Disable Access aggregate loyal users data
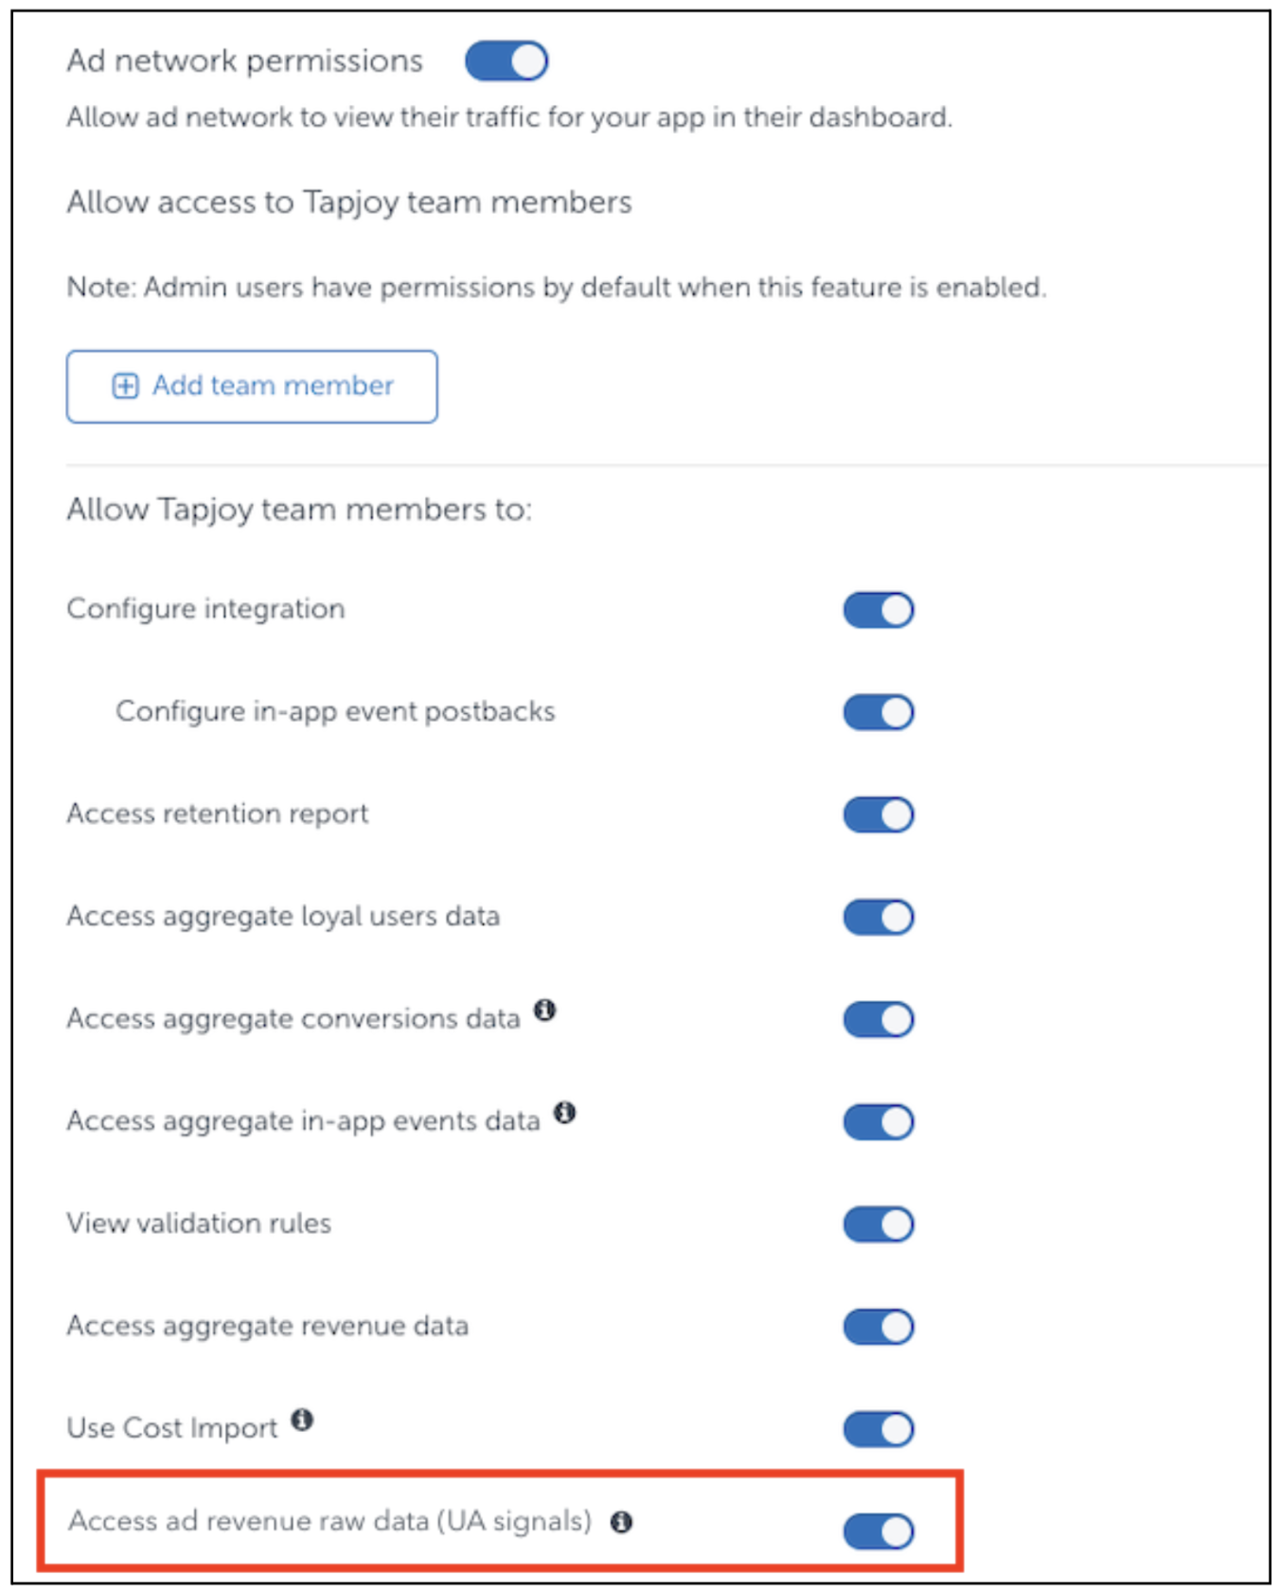The width and height of the screenshot is (1280, 1593). coord(879,917)
